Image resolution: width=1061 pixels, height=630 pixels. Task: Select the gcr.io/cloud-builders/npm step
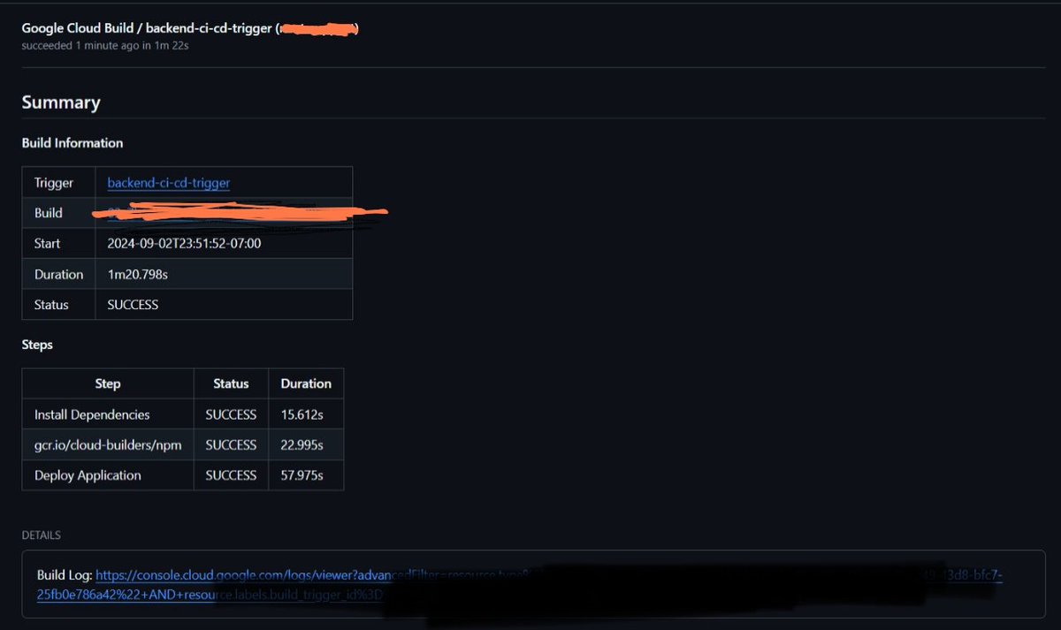pos(108,445)
